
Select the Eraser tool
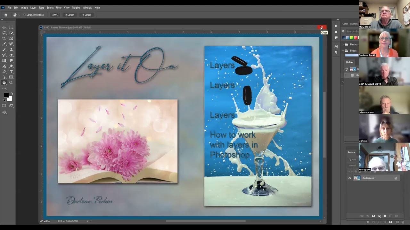(x=11, y=55)
